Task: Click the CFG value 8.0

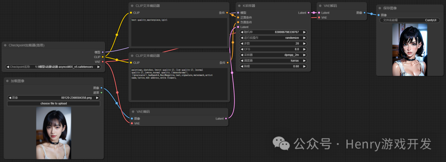Action: (x=297, y=49)
